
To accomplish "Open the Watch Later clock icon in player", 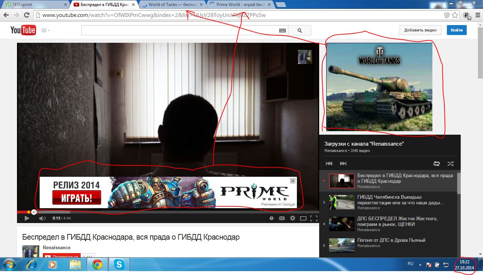I will click(271, 218).
